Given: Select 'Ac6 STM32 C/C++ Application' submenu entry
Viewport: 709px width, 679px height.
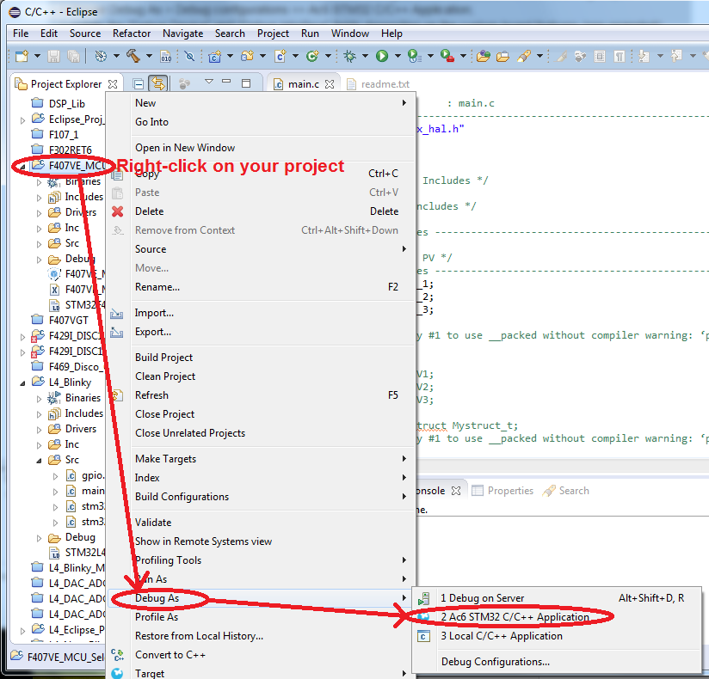Looking at the screenshot, I should 515,617.
